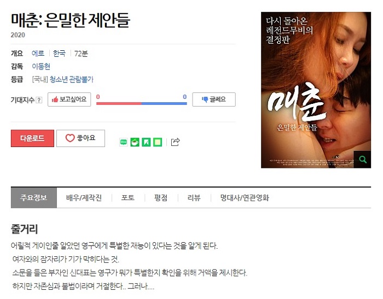Open director 이동현 link
Viewport: 383px width, 299px height.
click(x=41, y=66)
